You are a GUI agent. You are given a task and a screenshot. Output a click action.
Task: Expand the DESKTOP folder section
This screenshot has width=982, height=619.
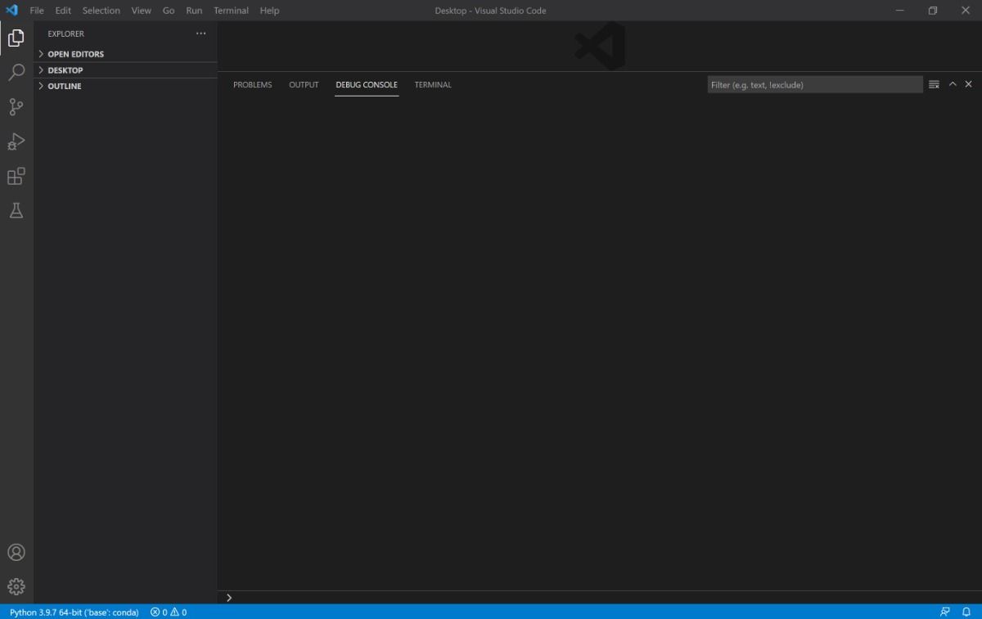coord(64,70)
